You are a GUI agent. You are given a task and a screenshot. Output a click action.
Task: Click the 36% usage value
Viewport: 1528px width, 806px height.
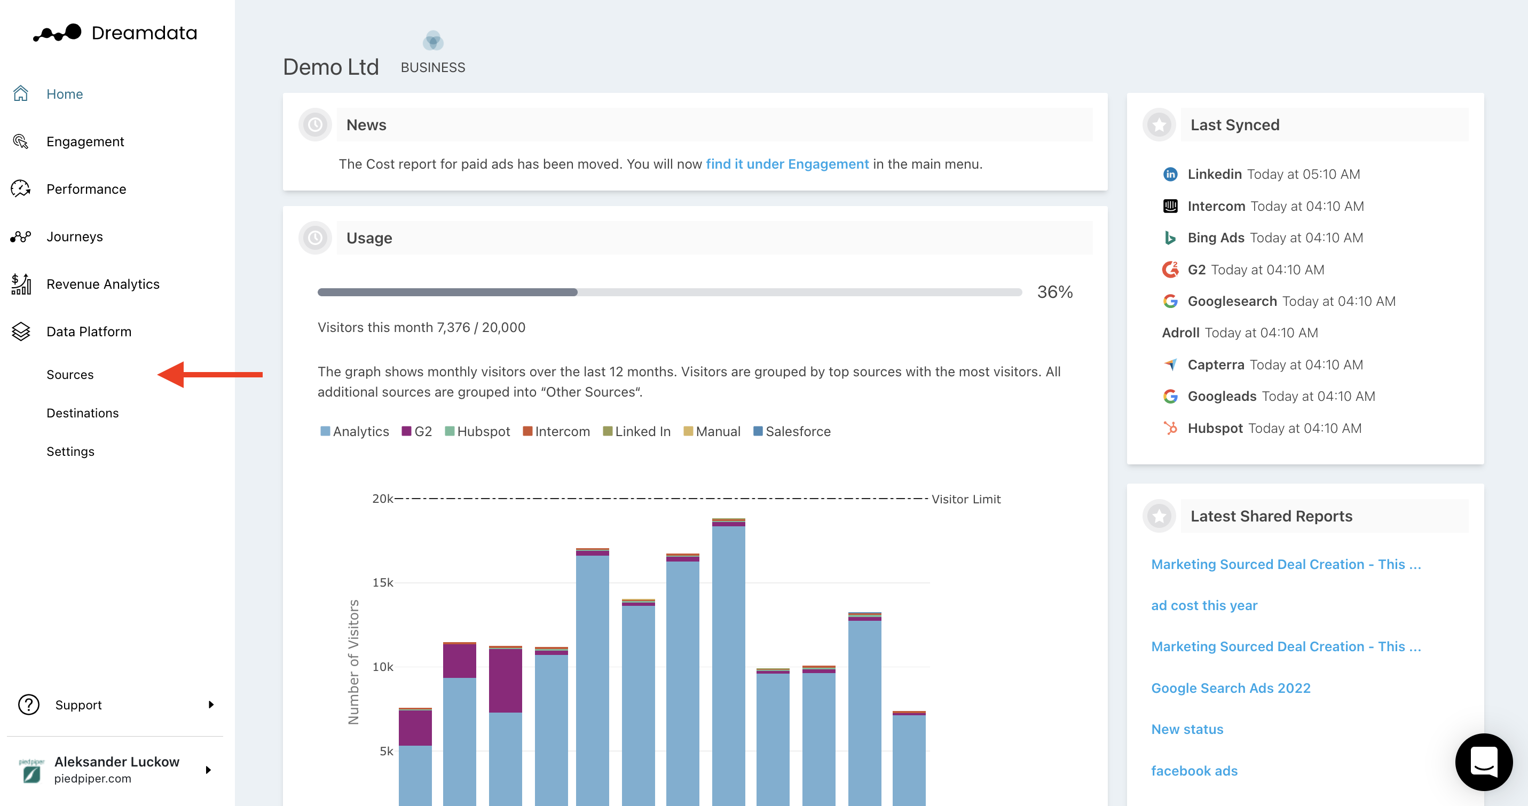(1054, 292)
